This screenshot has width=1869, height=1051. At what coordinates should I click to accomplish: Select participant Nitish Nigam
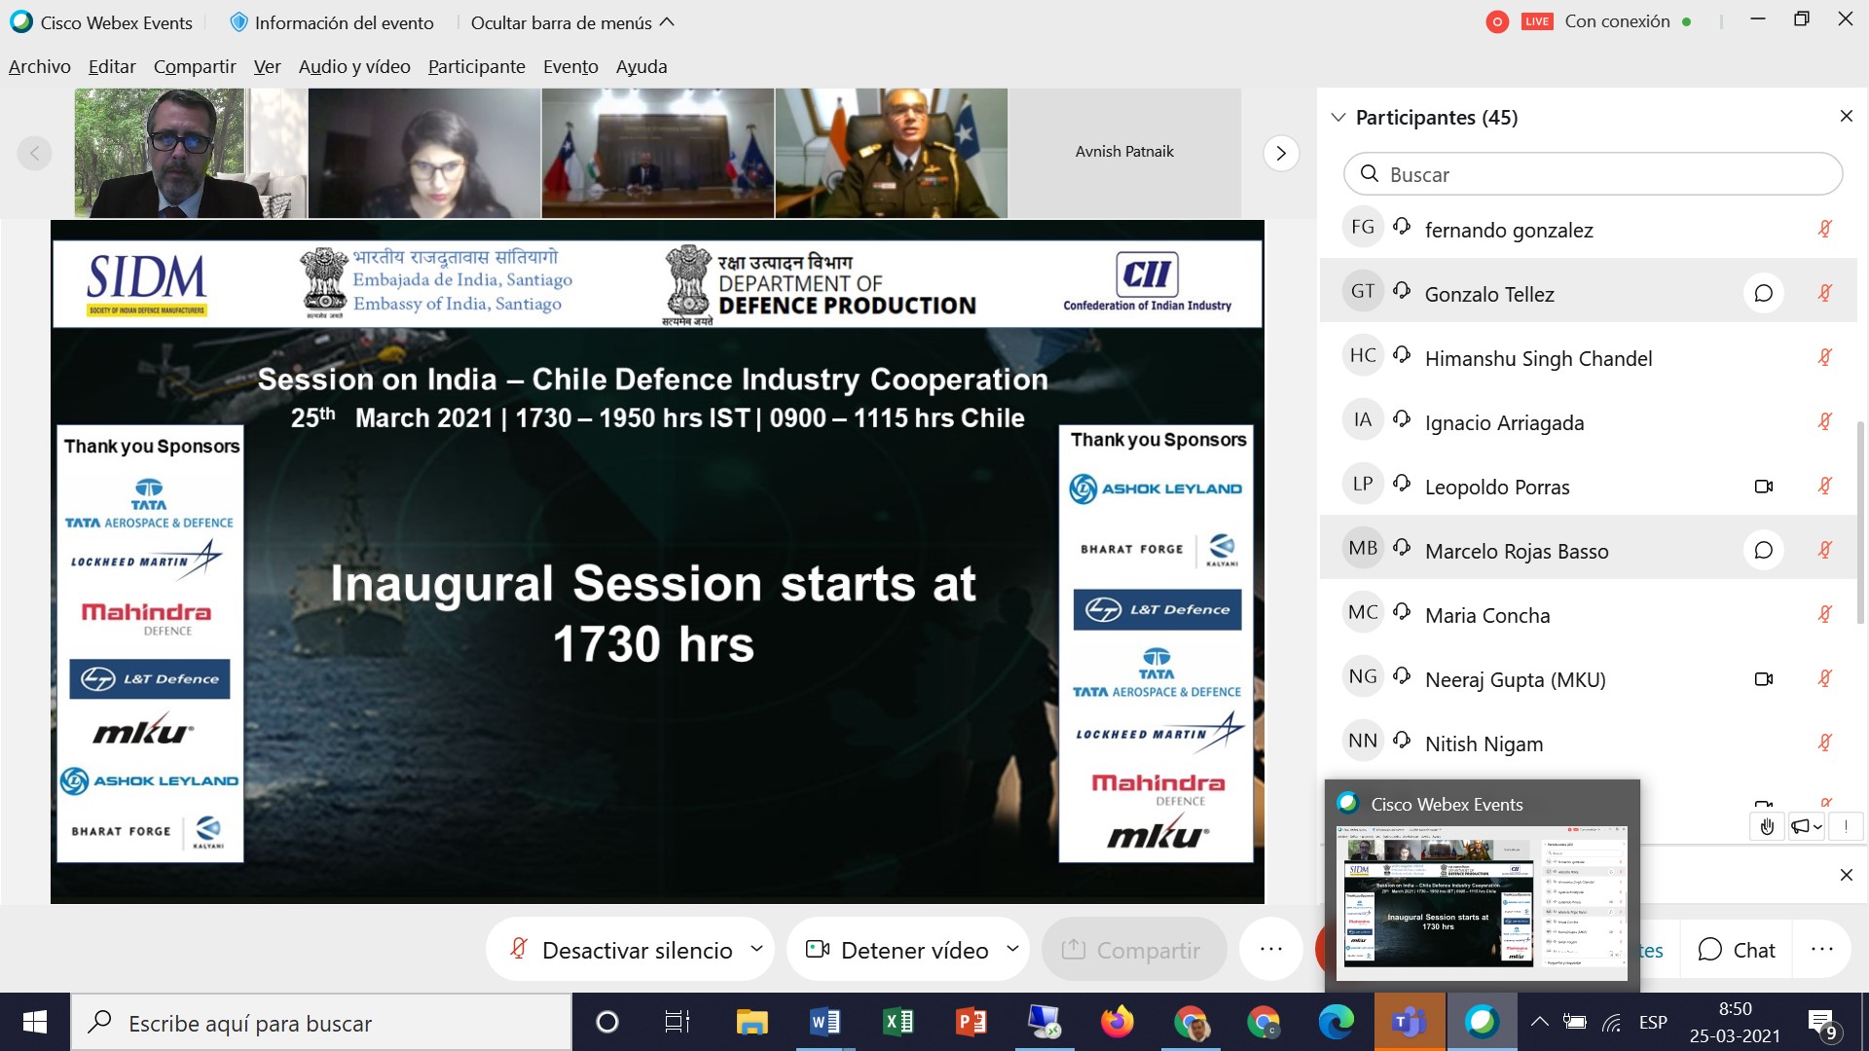click(1589, 743)
